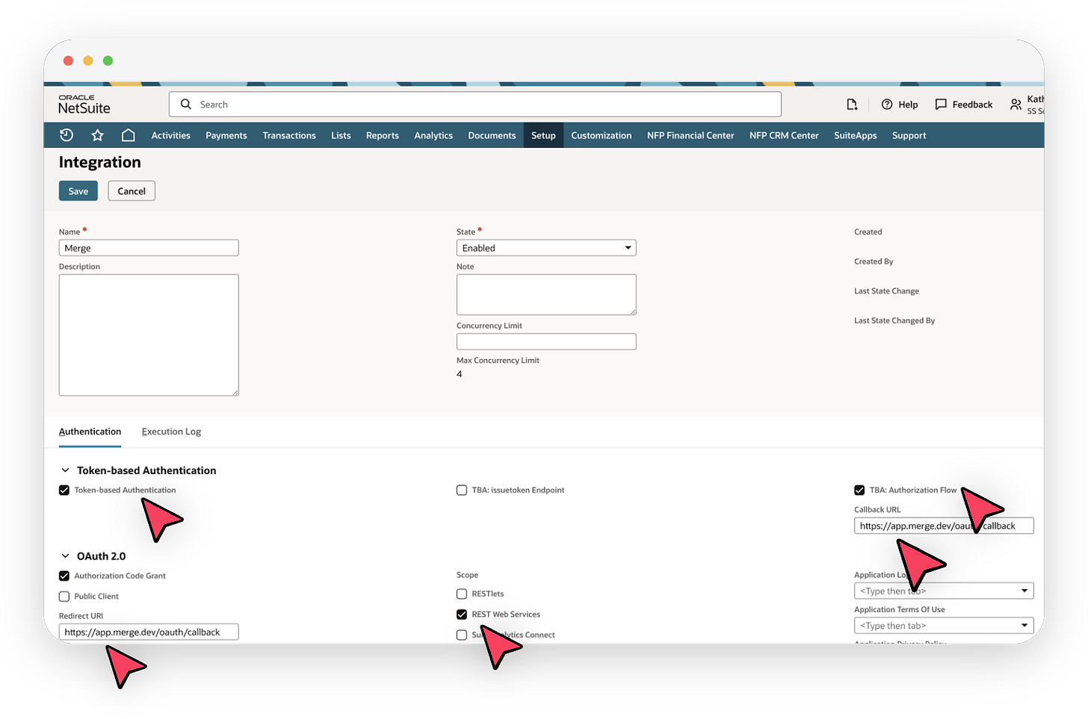This screenshot has height=719, width=1088.
Task: Click the Scope label
Action: click(x=467, y=575)
